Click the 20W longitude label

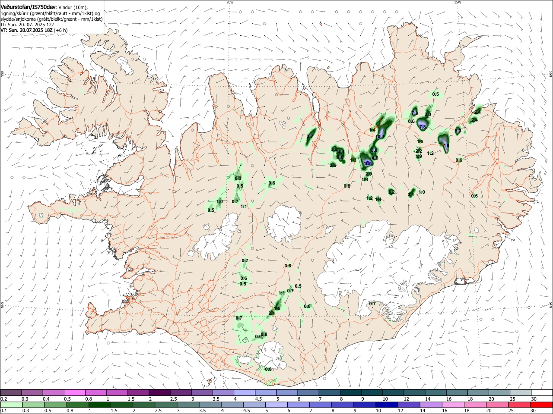(230, 2)
